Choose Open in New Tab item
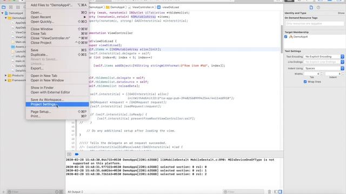The image size is (346, 194). pyautogui.click(x=57, y=75)
